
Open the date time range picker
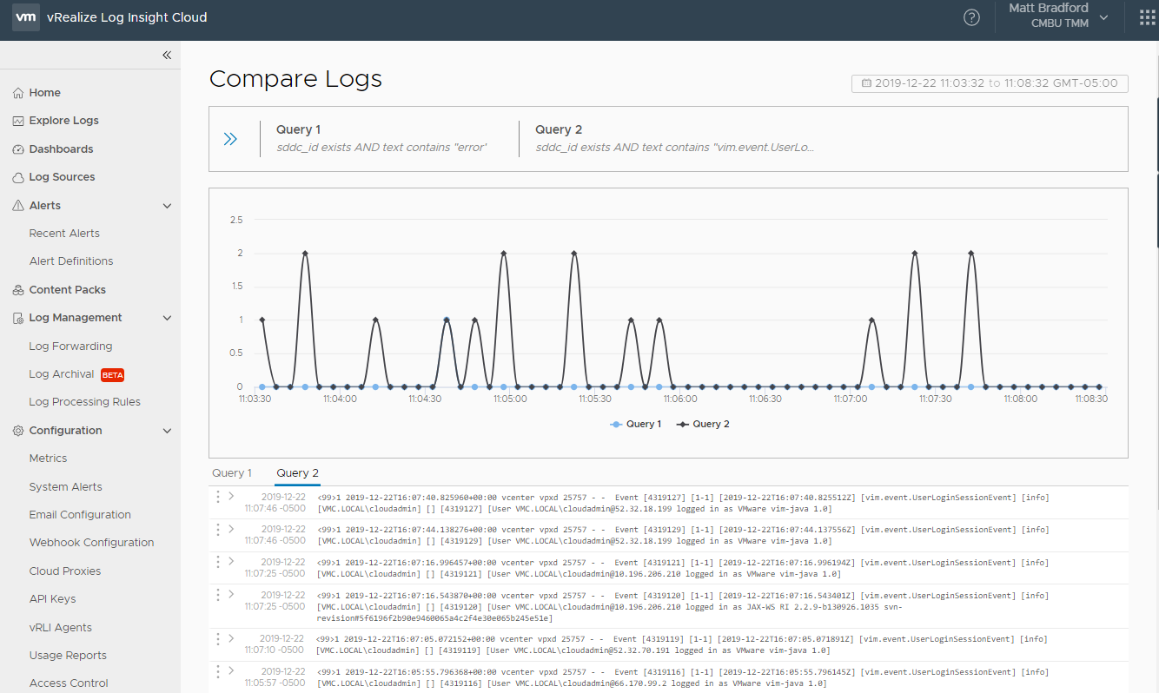(x=990, y=83)
